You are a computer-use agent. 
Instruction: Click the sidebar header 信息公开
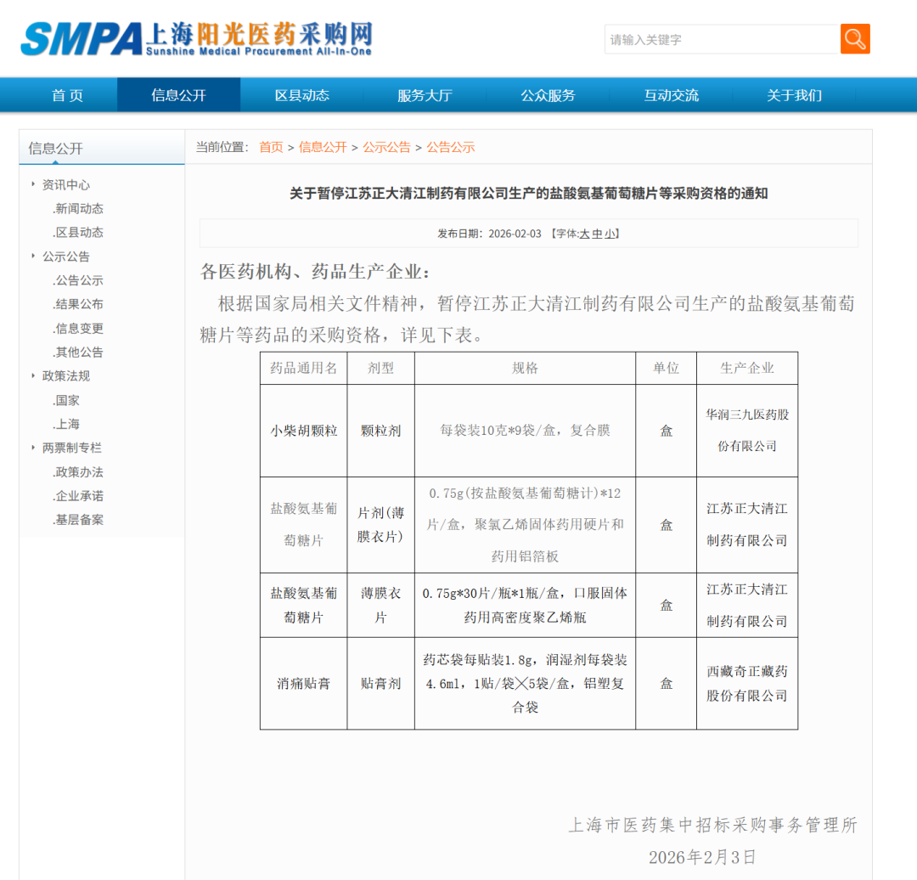pos(55,149)
